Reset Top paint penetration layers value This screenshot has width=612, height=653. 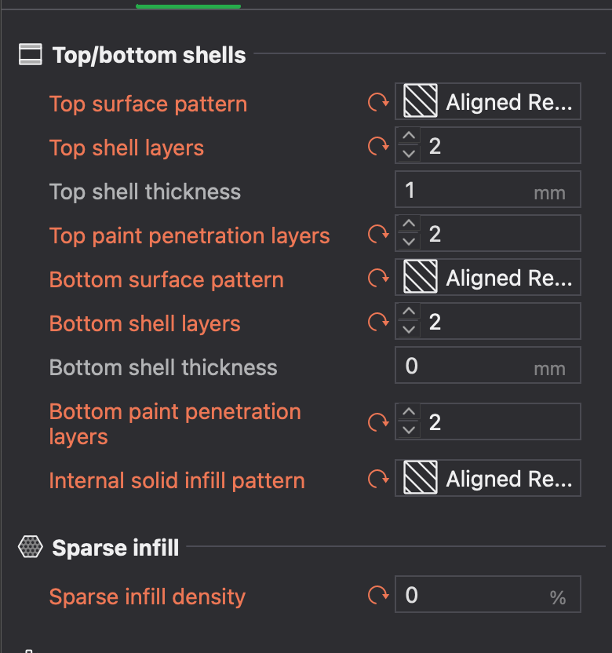pos(378,234)
